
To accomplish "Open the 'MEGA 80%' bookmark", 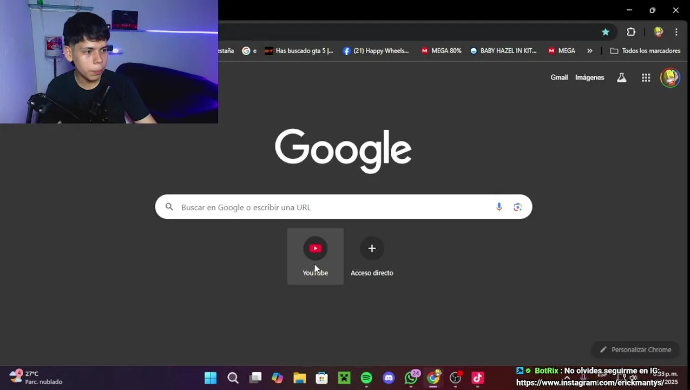I will 441,50.
